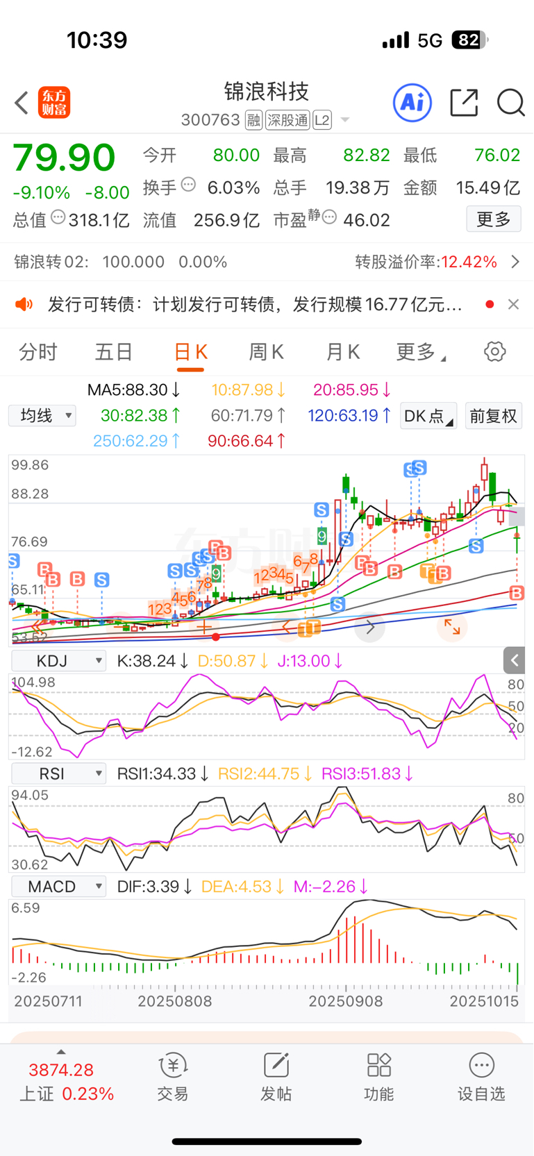Tap the fullscreen expand chart icon

point(452,627)
